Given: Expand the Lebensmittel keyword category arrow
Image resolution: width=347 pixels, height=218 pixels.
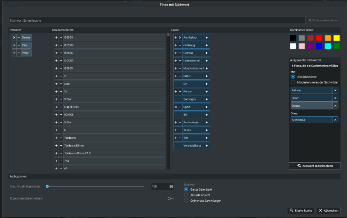Looking at the screenshot, I should (x=207, y=61).
